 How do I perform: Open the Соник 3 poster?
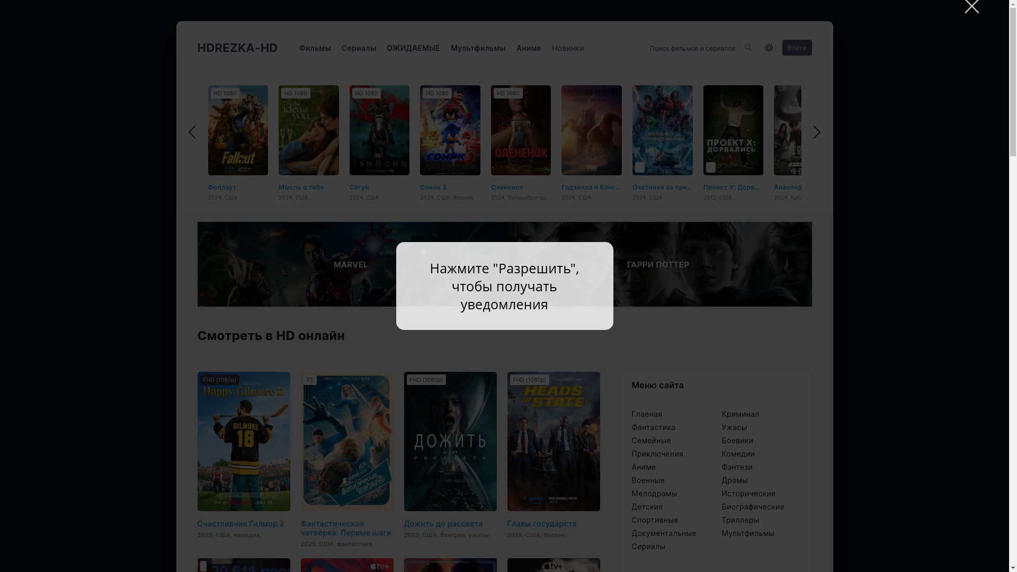click(x=450, y=130)
